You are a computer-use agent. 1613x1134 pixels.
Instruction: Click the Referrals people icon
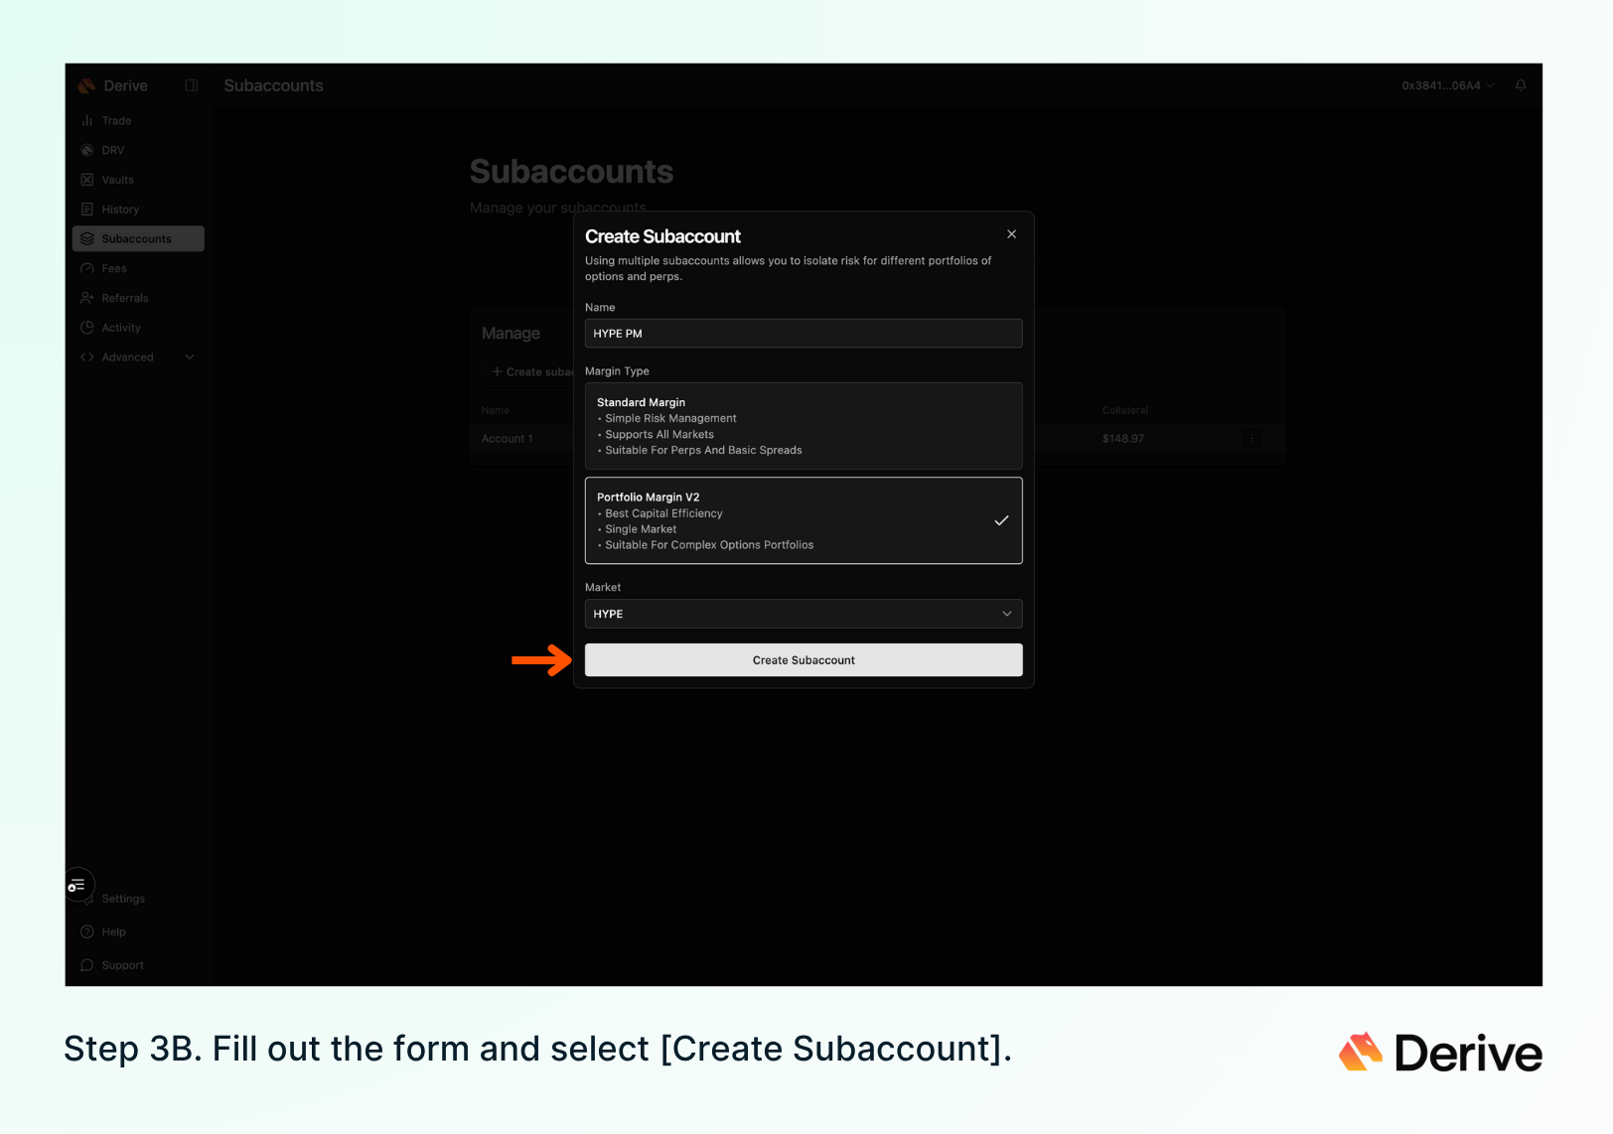[x=87, y=298]
